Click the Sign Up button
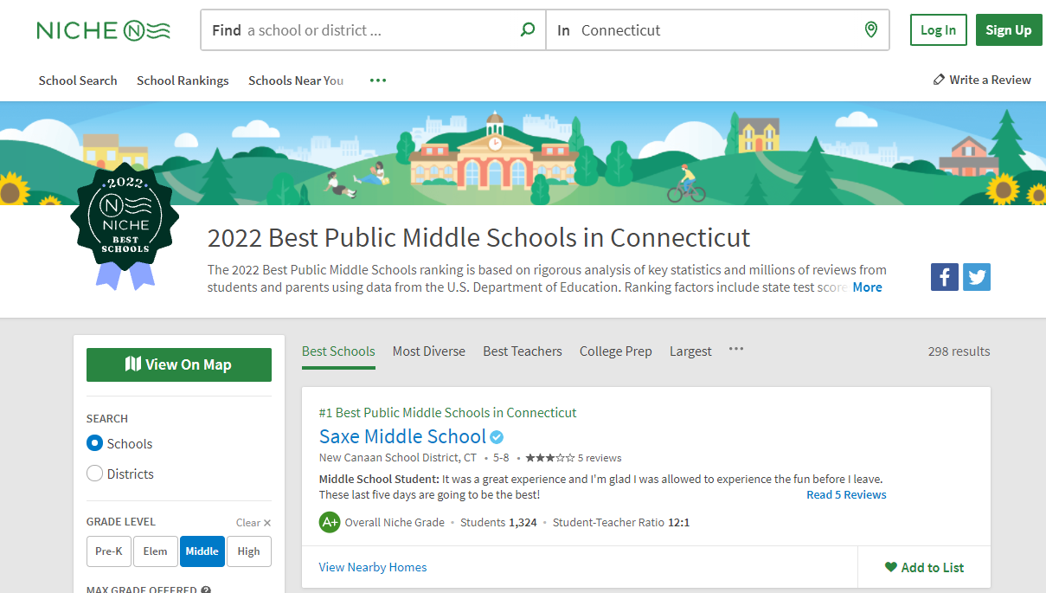Screen dimensions: 1046x593 click(x=1009, y=30)
